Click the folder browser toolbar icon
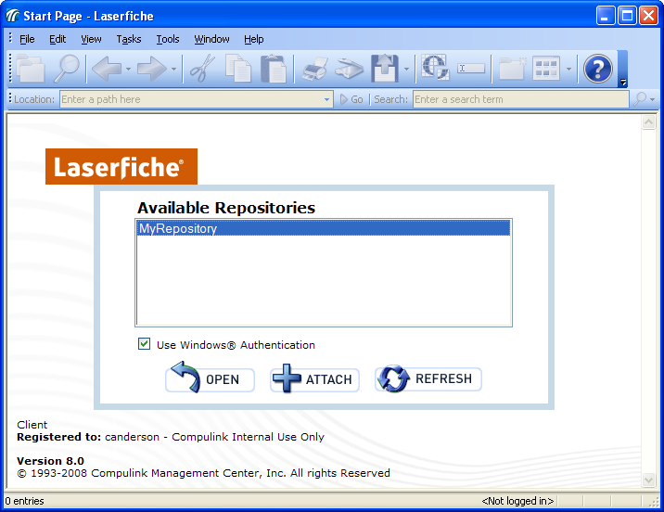The image size is (664, 512). pyautogui.click(x=30, y=69)
